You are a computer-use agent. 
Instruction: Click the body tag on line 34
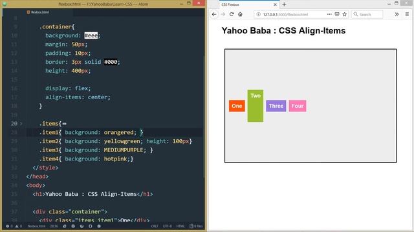tap(36, 185)
